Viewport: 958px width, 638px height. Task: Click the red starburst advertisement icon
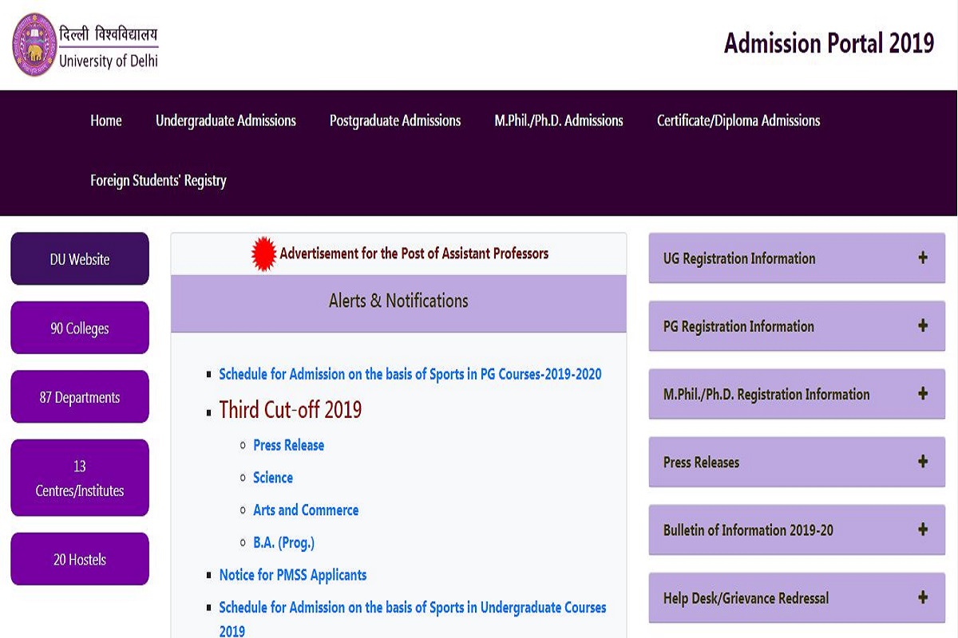(263, 254)
